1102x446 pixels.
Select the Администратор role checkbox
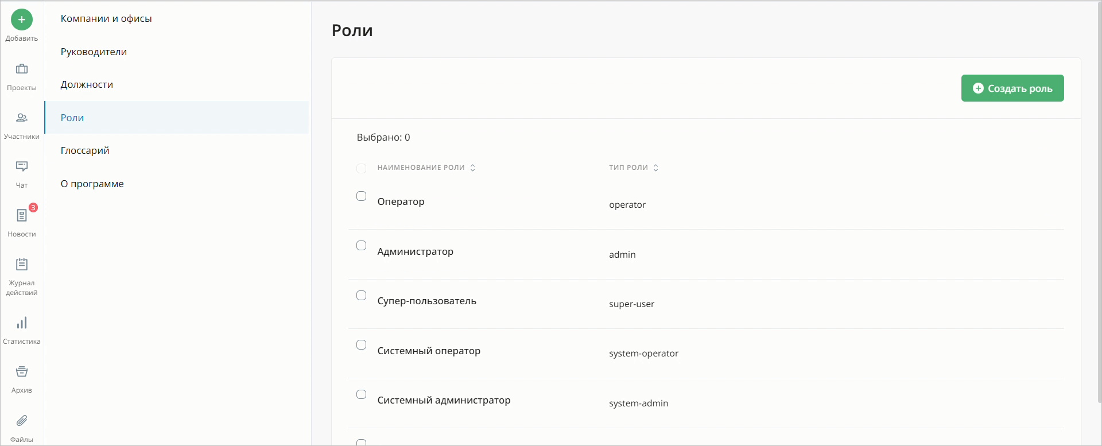click(x=361, y=245)
